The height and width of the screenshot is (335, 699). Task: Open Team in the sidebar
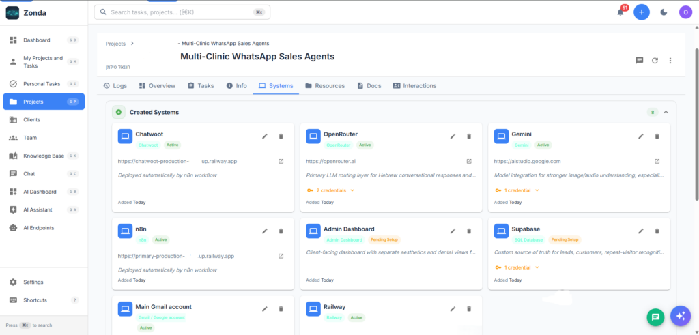(44, 138)
